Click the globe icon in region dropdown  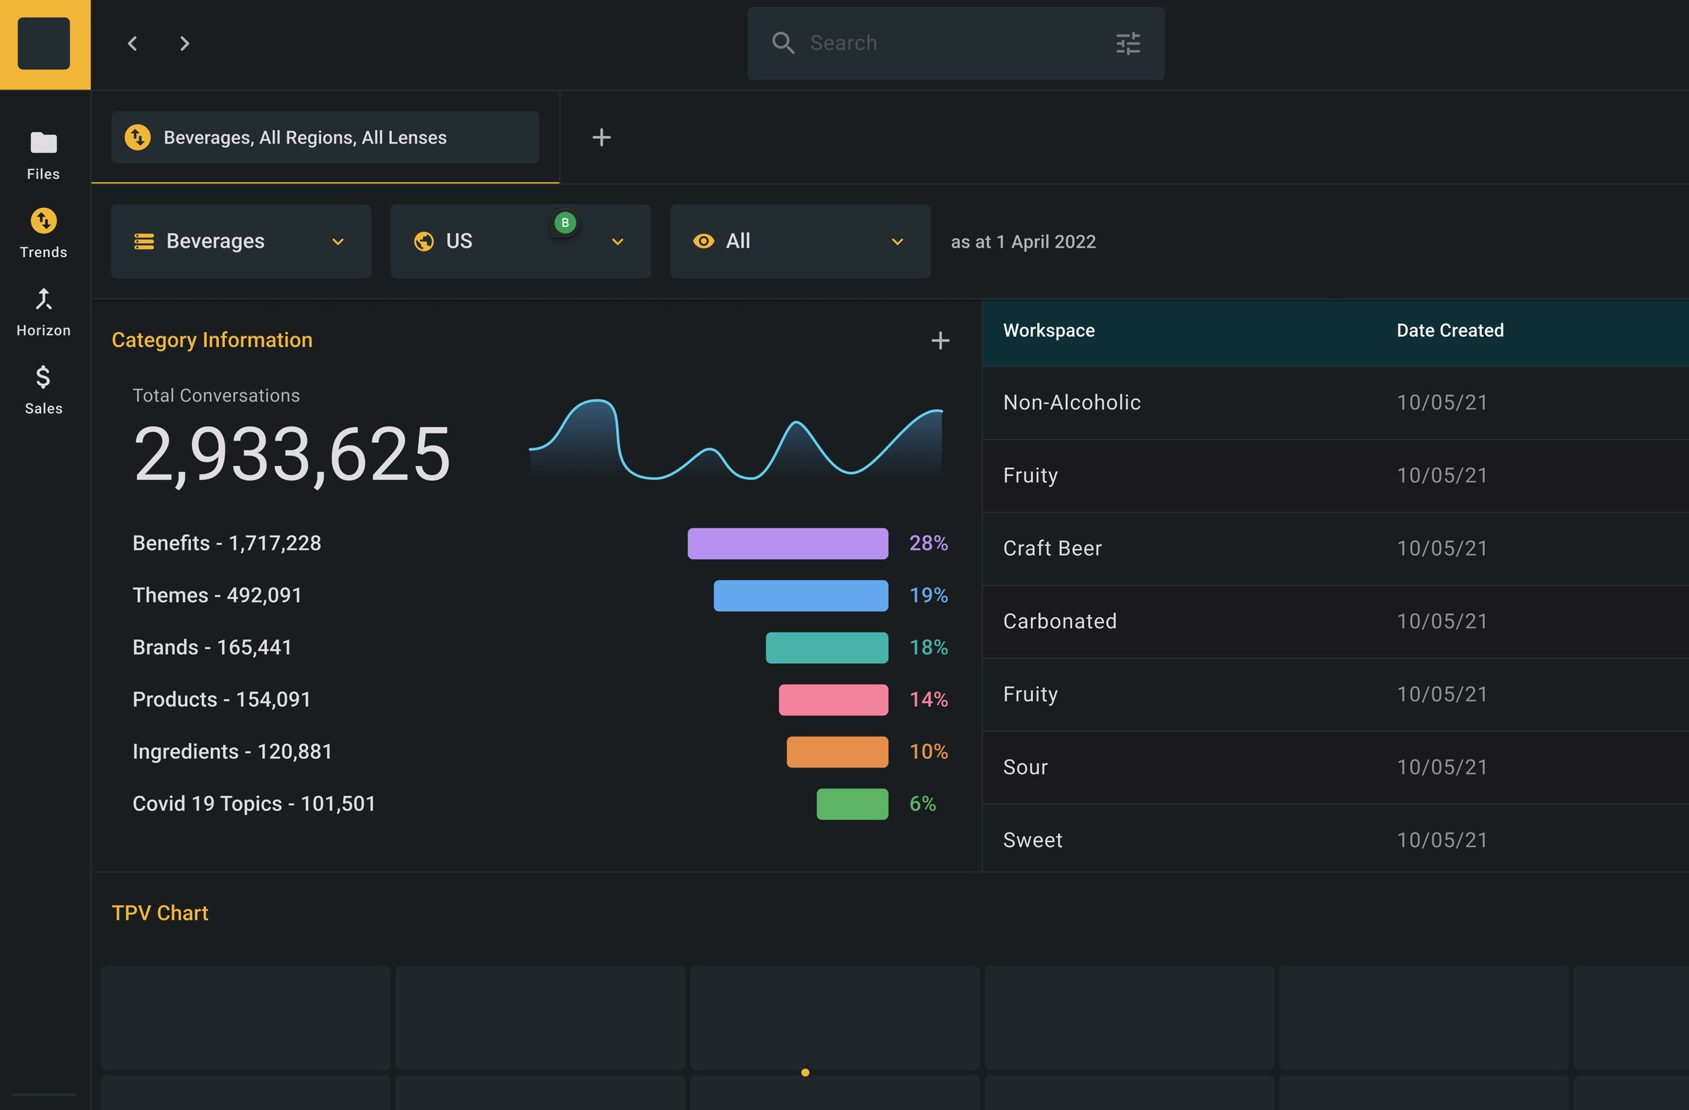424,242
